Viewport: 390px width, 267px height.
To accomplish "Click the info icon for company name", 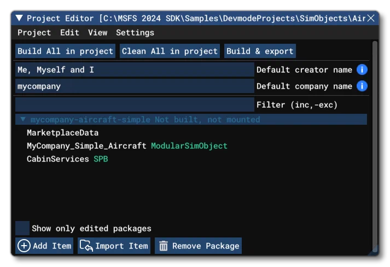I will tap(362, 86).
